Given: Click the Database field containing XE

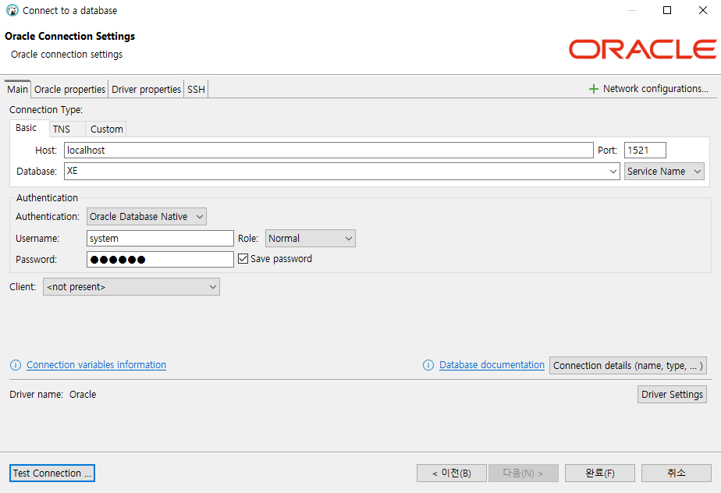Looking at the screenshot, I should coord(342,171).
